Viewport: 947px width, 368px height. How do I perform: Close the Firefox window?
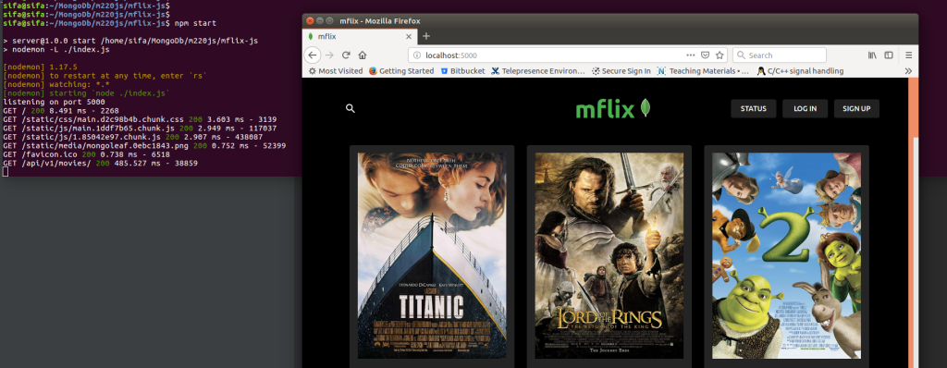[311, 20]
